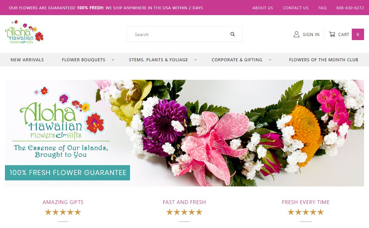The width and height of the screenshot is (369, 228).
Task: Open the Flower Bouquets menu item
Action: point(84,60)
